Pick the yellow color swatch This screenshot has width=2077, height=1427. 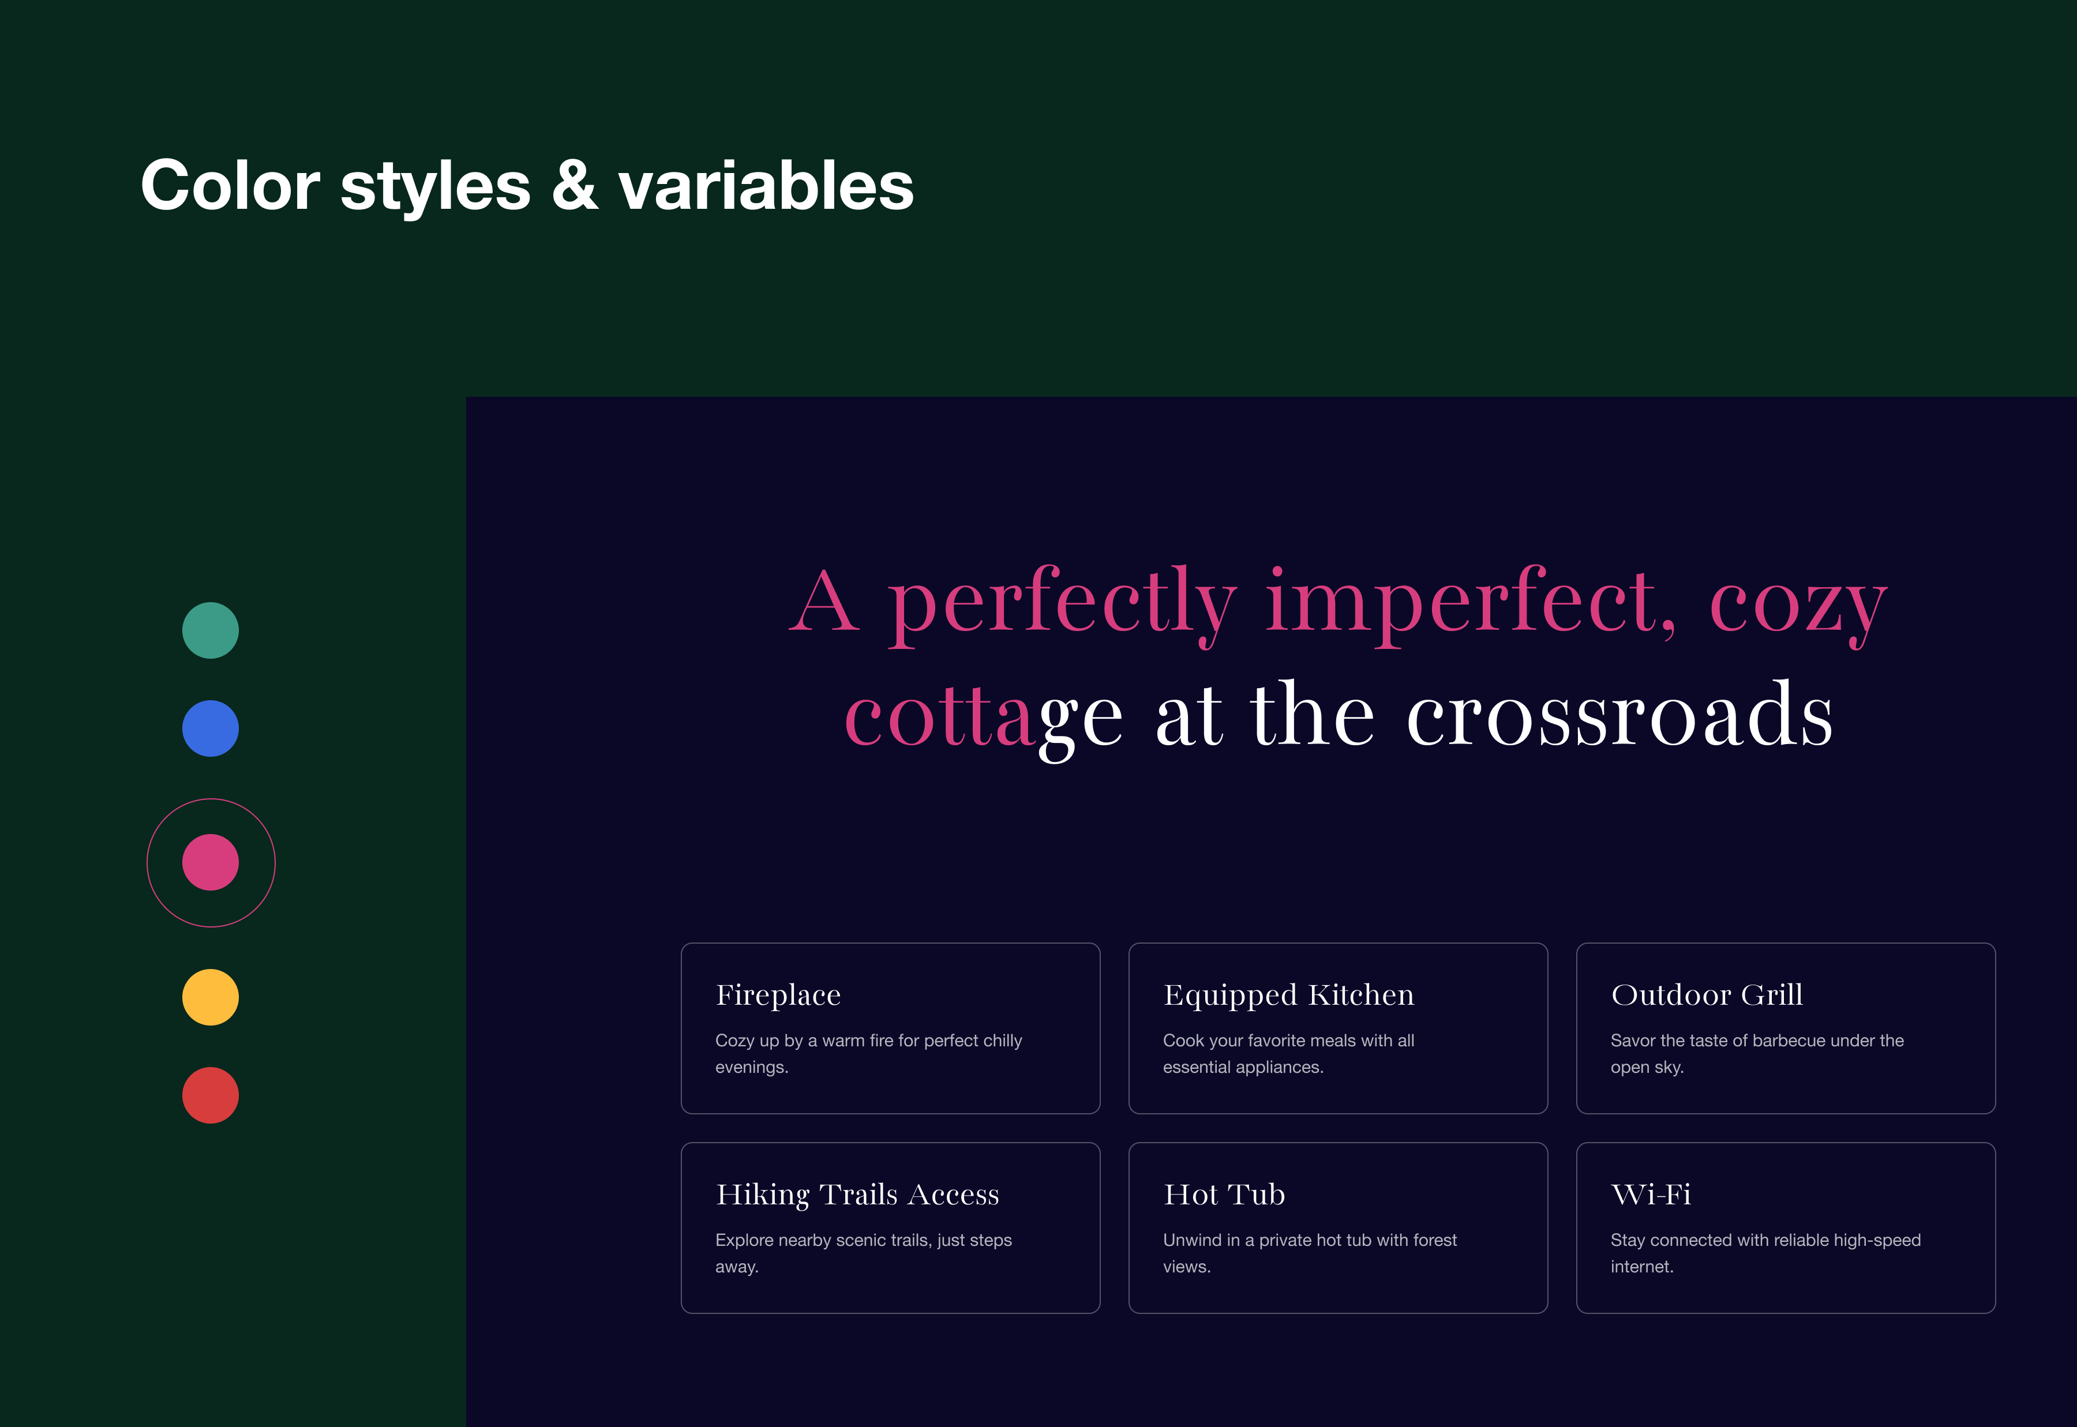[x=210, y=997]
